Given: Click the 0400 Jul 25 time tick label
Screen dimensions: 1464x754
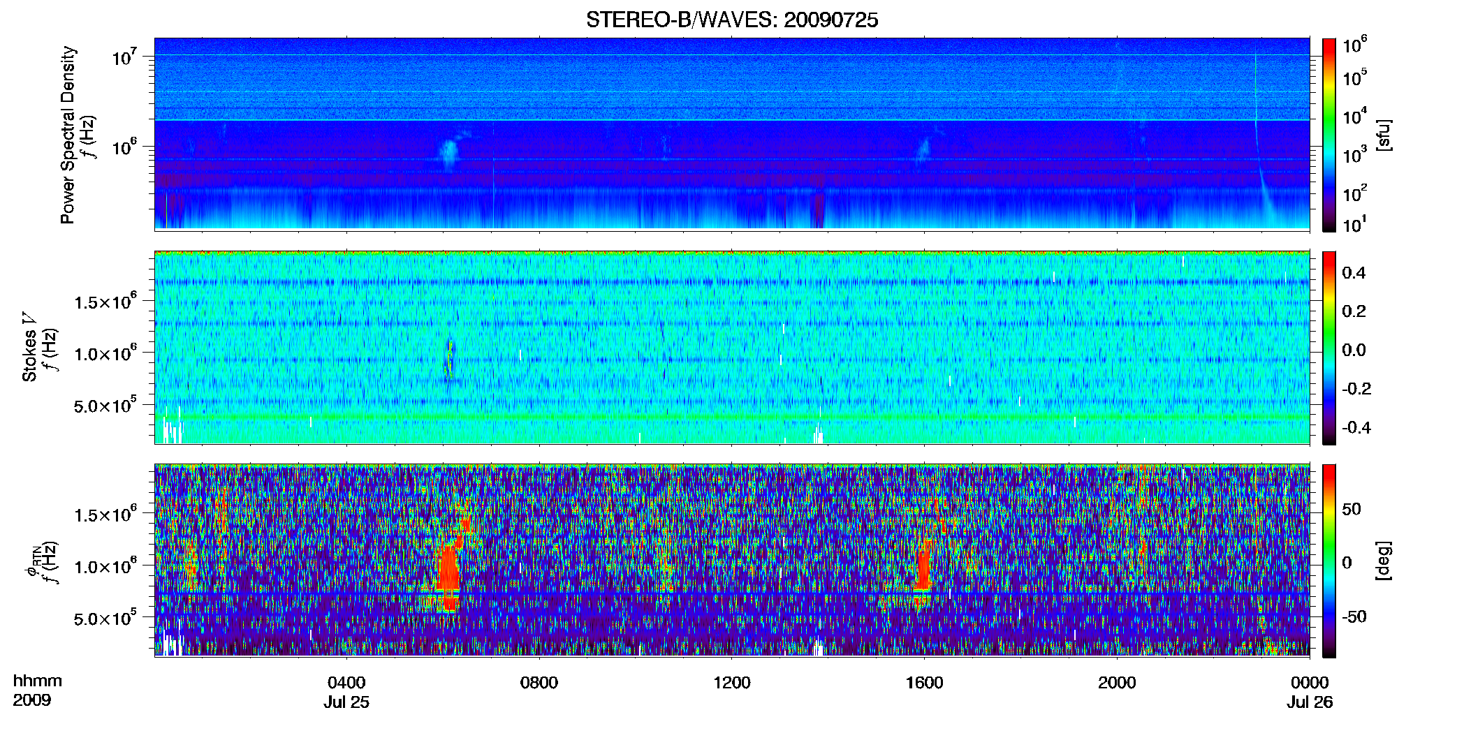Looking at the screenshot, I should coord(346,692).
